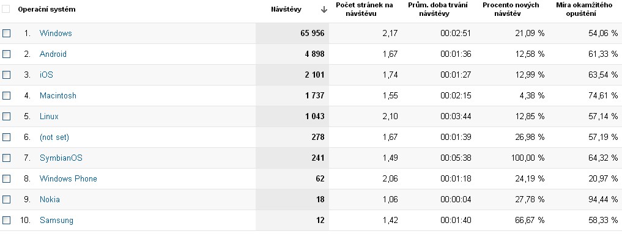Open the Windows Phone link

tap(68, 178)
